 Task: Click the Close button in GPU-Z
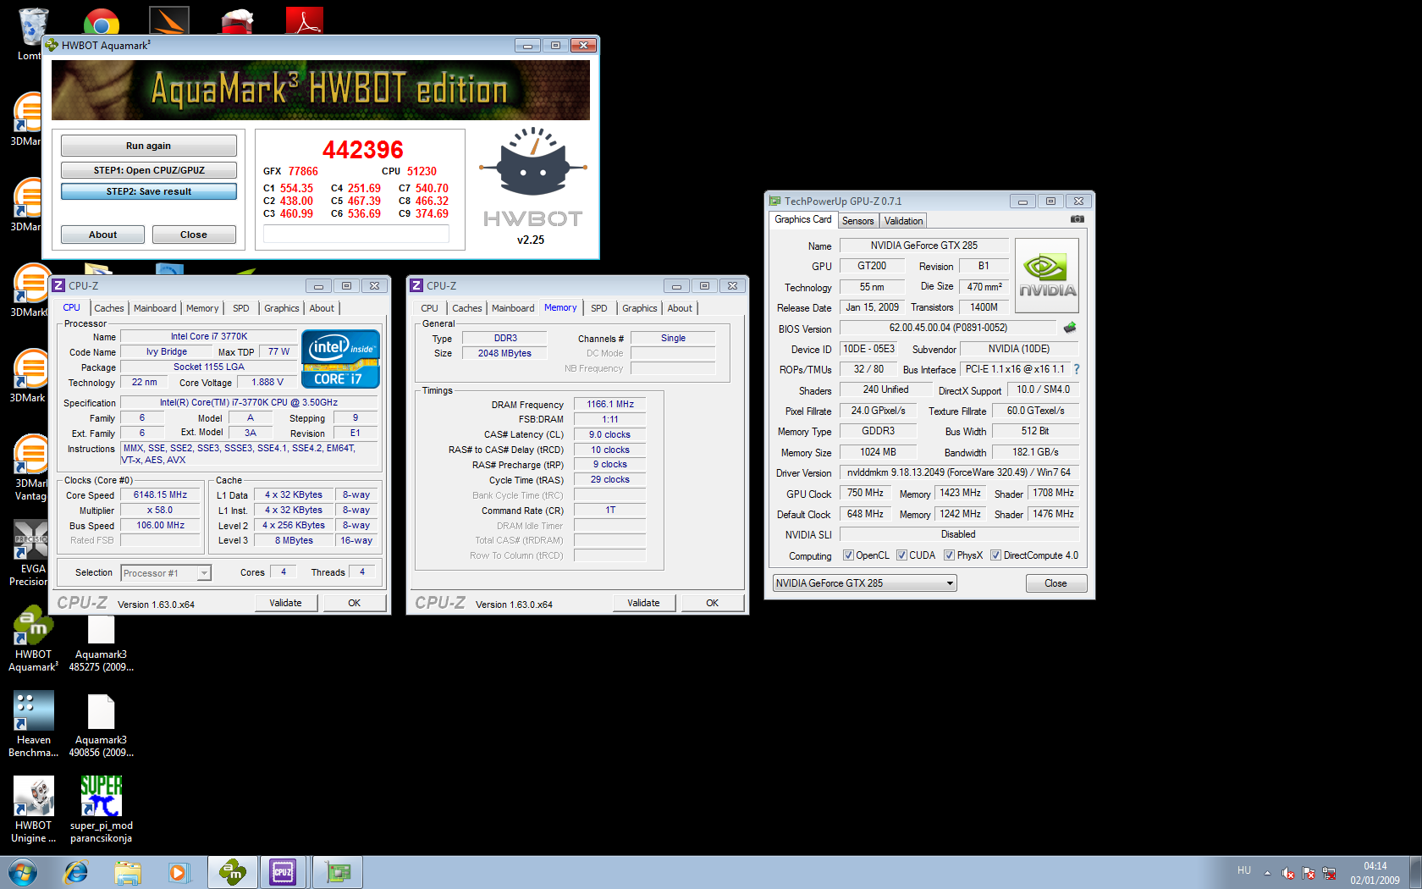coord(1055,583)
